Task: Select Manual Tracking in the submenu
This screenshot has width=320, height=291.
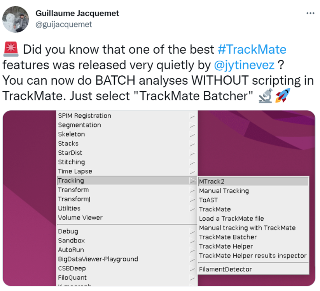Action: tap(224, 191)
